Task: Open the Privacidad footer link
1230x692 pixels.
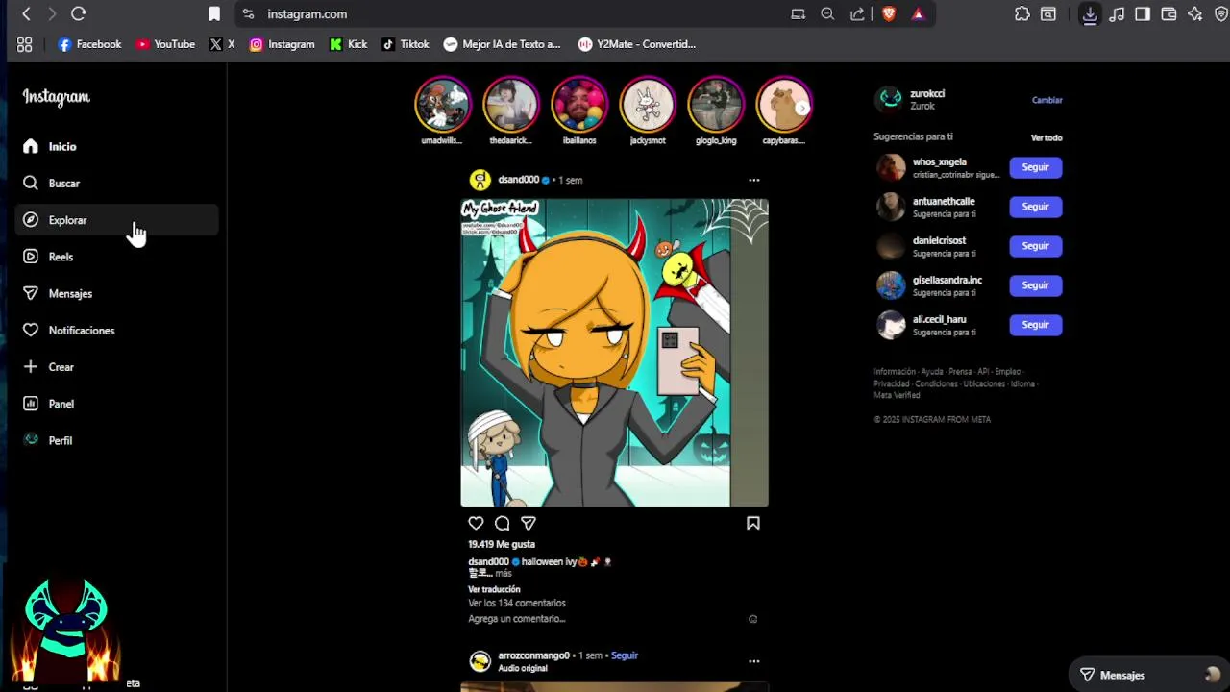Action: 891,383
